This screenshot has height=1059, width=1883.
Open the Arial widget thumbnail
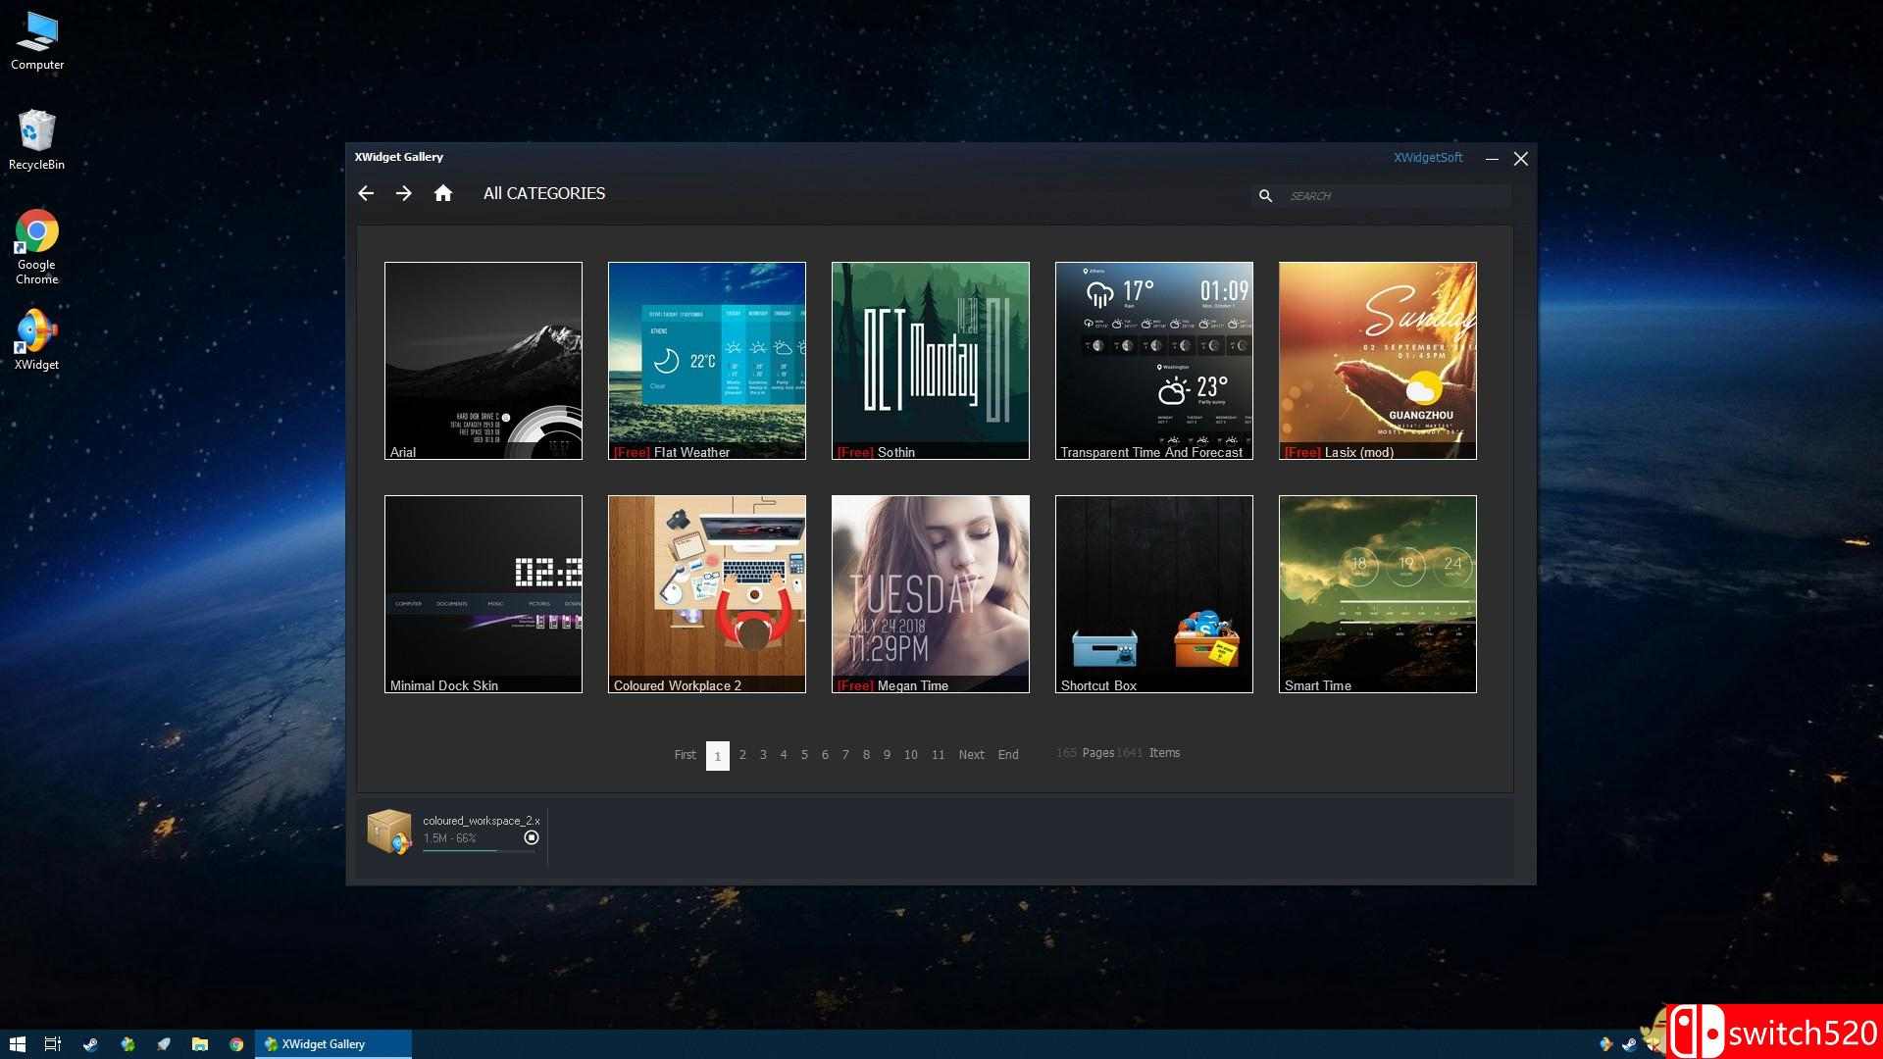483,360
